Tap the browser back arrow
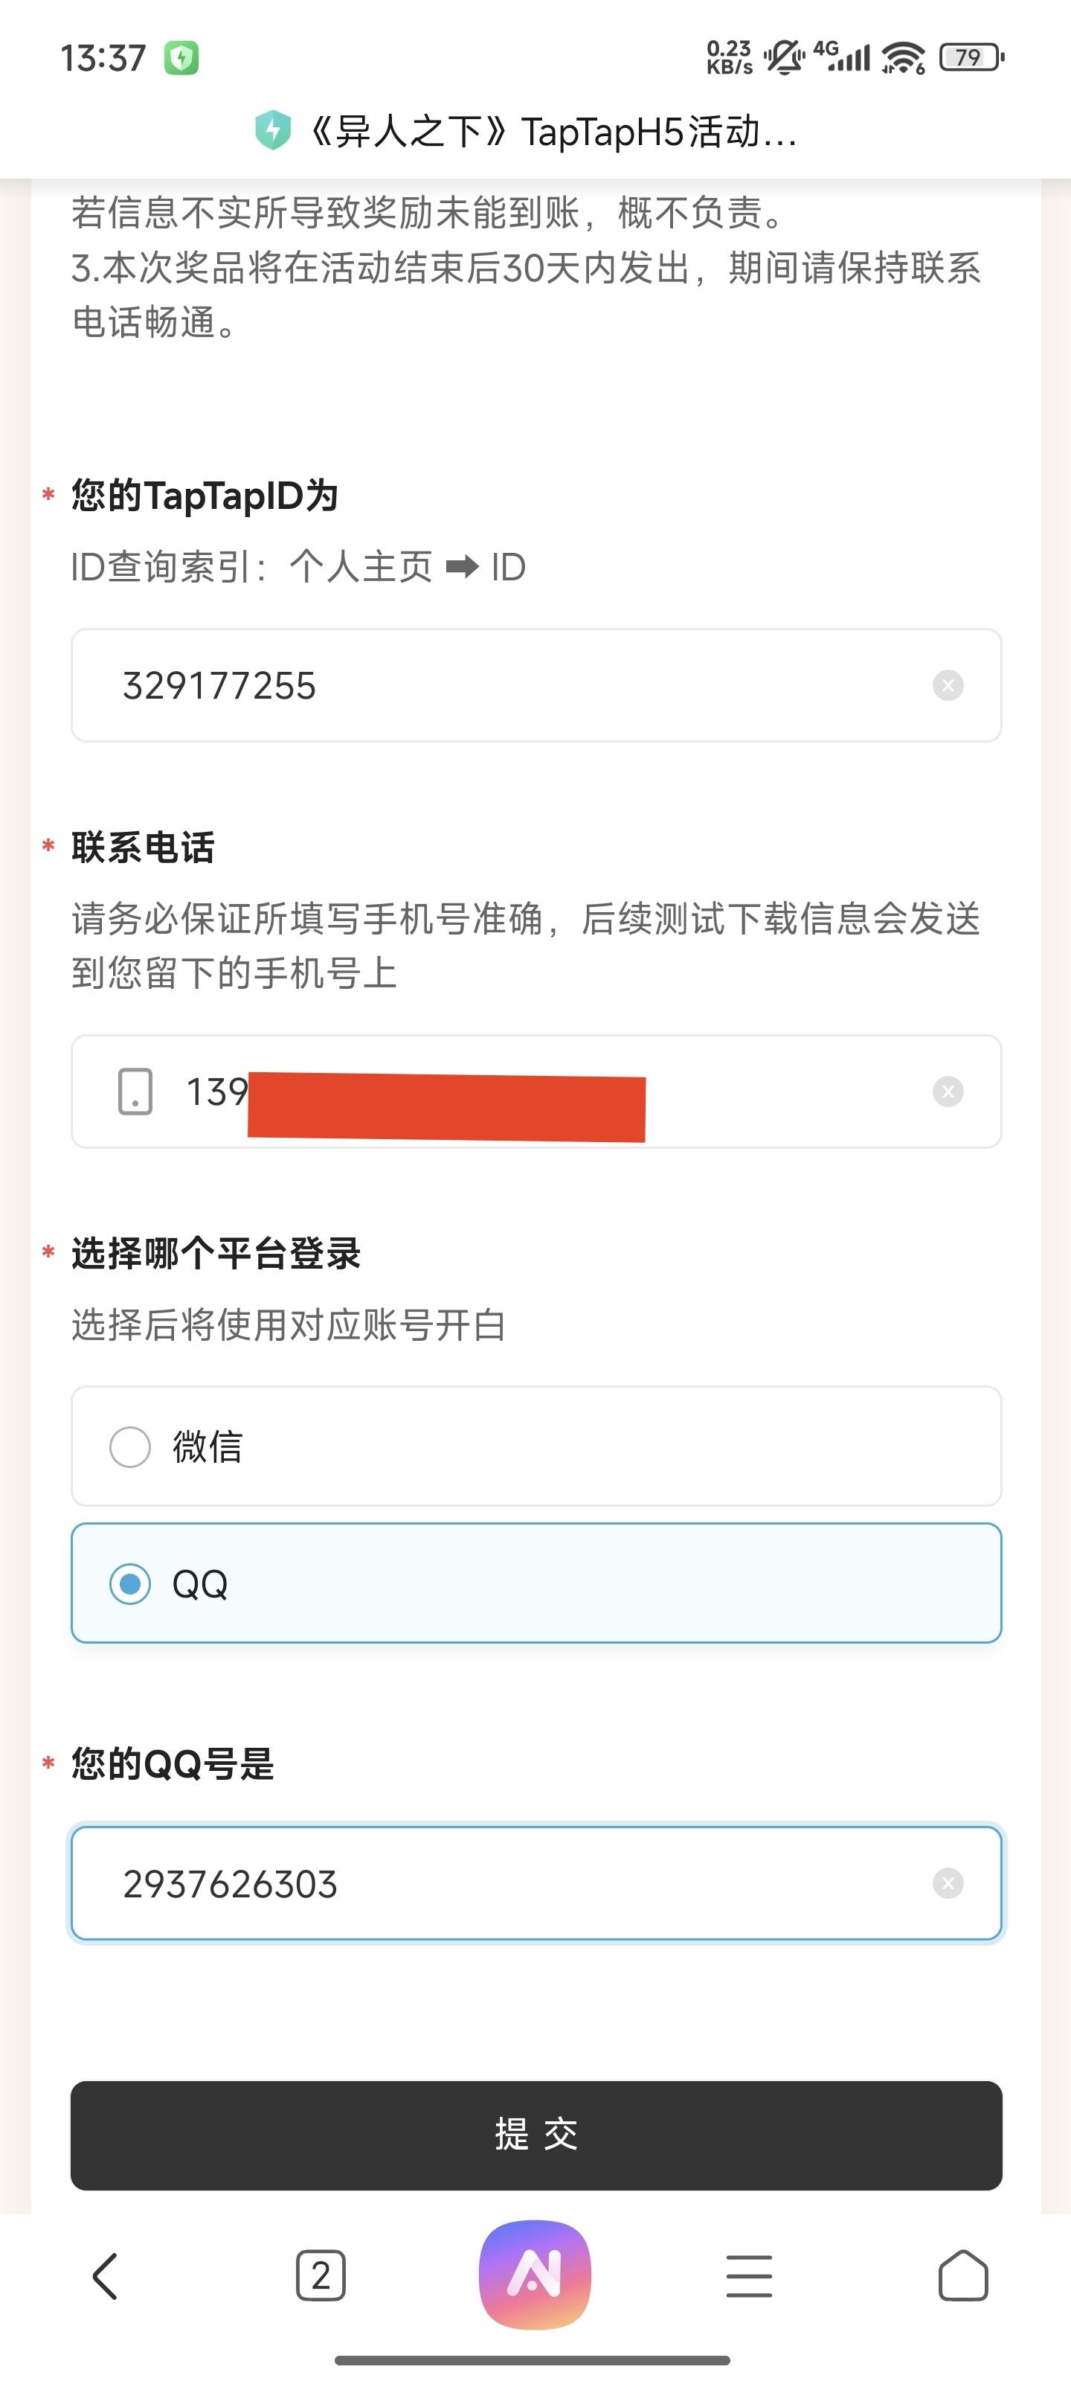Screen dimensions: 1071x2381 106,2275
